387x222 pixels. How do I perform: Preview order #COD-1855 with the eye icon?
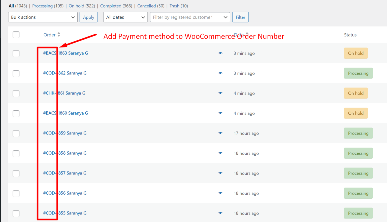pyautogui.click(x=220, y=213)
